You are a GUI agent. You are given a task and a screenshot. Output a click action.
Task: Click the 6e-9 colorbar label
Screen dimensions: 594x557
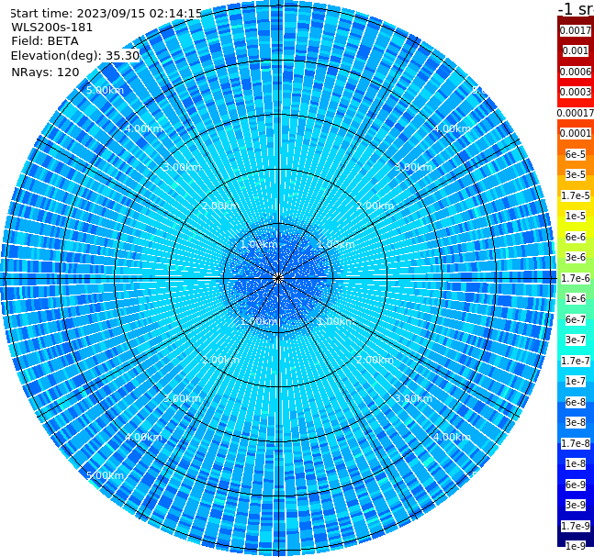click(576, 485)
